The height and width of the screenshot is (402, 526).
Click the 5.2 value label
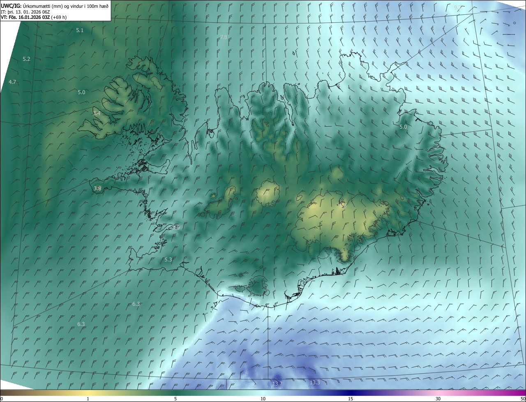26,59
